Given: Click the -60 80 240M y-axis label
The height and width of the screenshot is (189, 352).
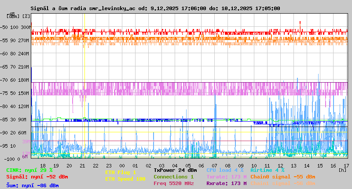Looking at the screenshot, I should point(15,54).
